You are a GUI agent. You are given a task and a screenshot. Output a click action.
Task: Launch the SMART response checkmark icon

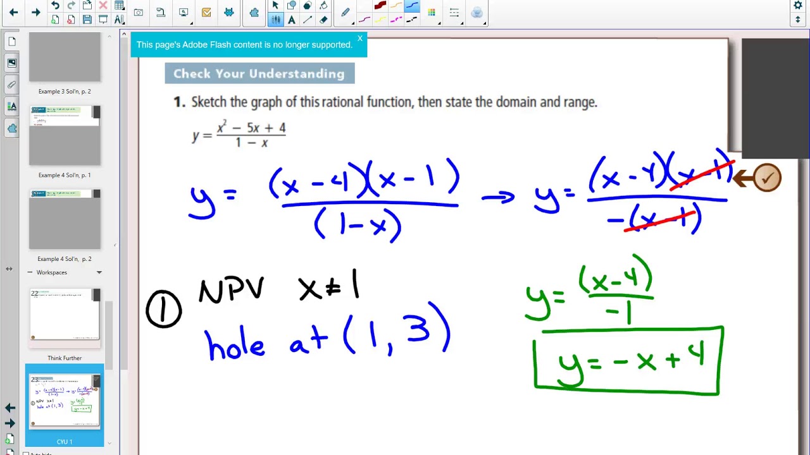coord(206,13)
